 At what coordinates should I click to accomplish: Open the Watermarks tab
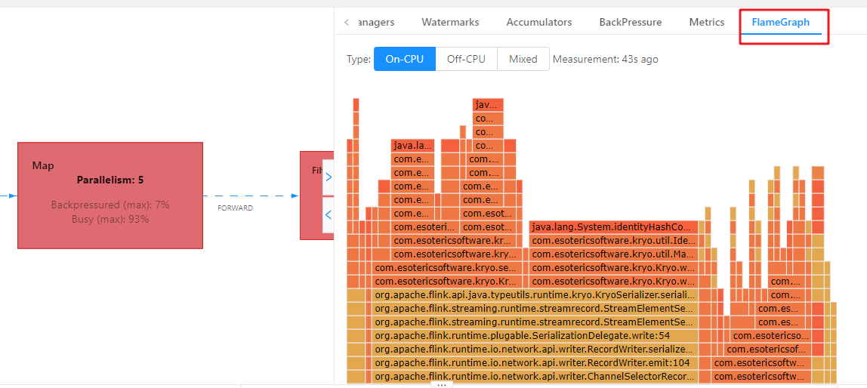point(450,23)
